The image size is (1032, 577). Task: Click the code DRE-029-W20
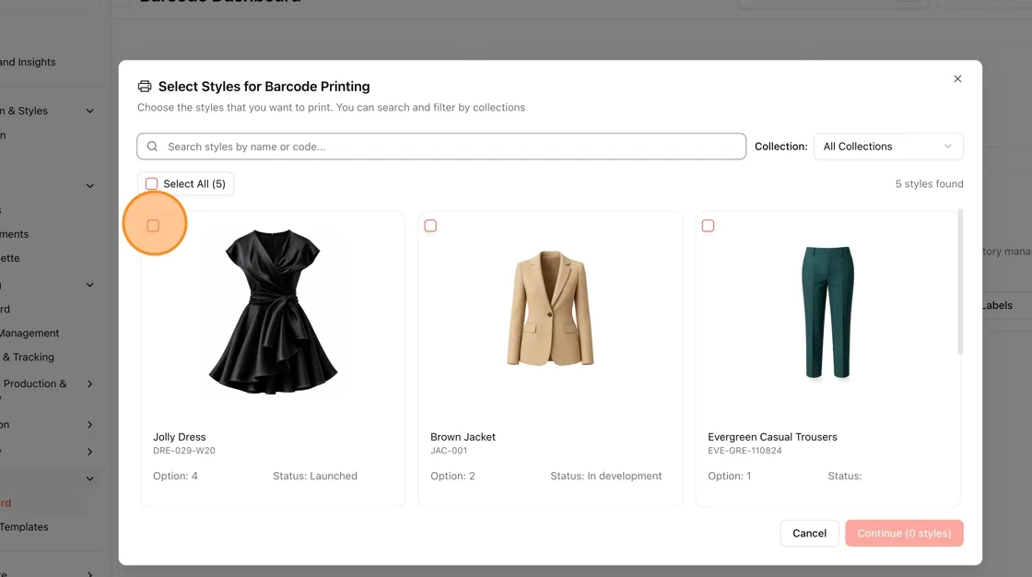pos(184,451)
